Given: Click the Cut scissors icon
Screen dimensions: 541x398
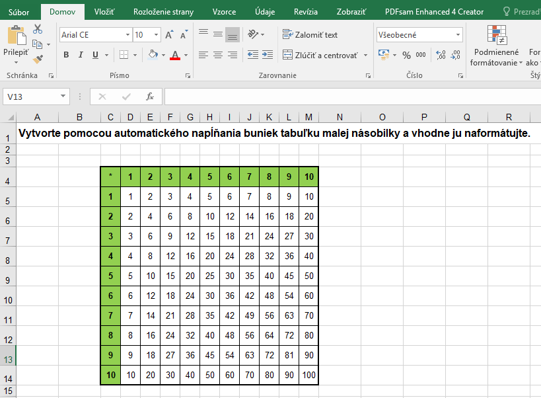Looking at the screenshot, I should click(38, 29).
